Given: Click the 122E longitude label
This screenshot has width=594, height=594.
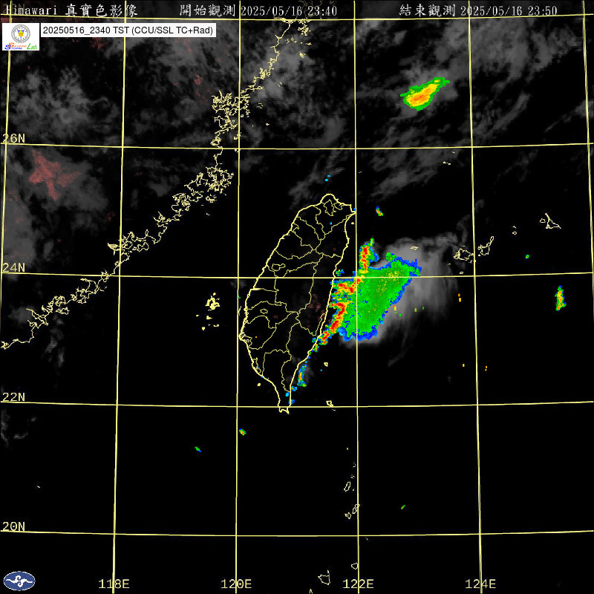Looking at the screenshot, I should coord(359,584).
